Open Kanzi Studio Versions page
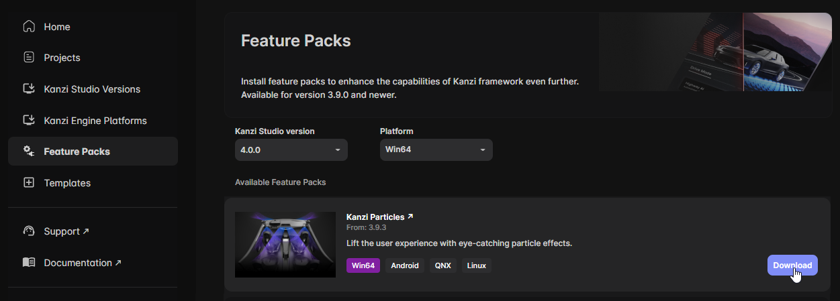 coord(93,89)
